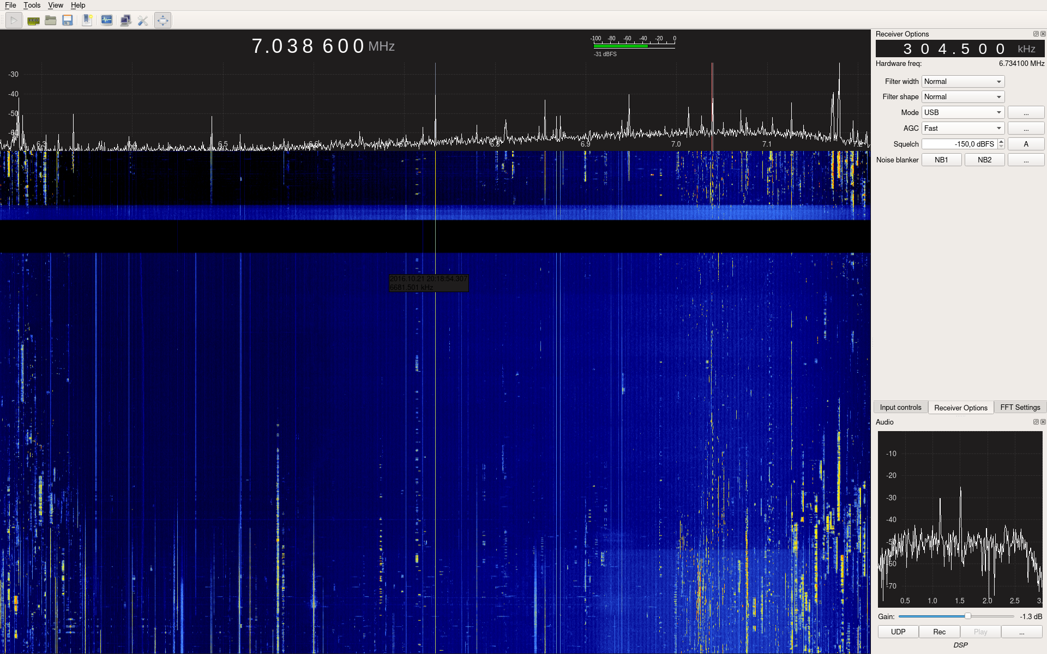Click the 7.038 600 MHz frequency display
This screenshot has width=1047, height=654.
click(323, 46)
